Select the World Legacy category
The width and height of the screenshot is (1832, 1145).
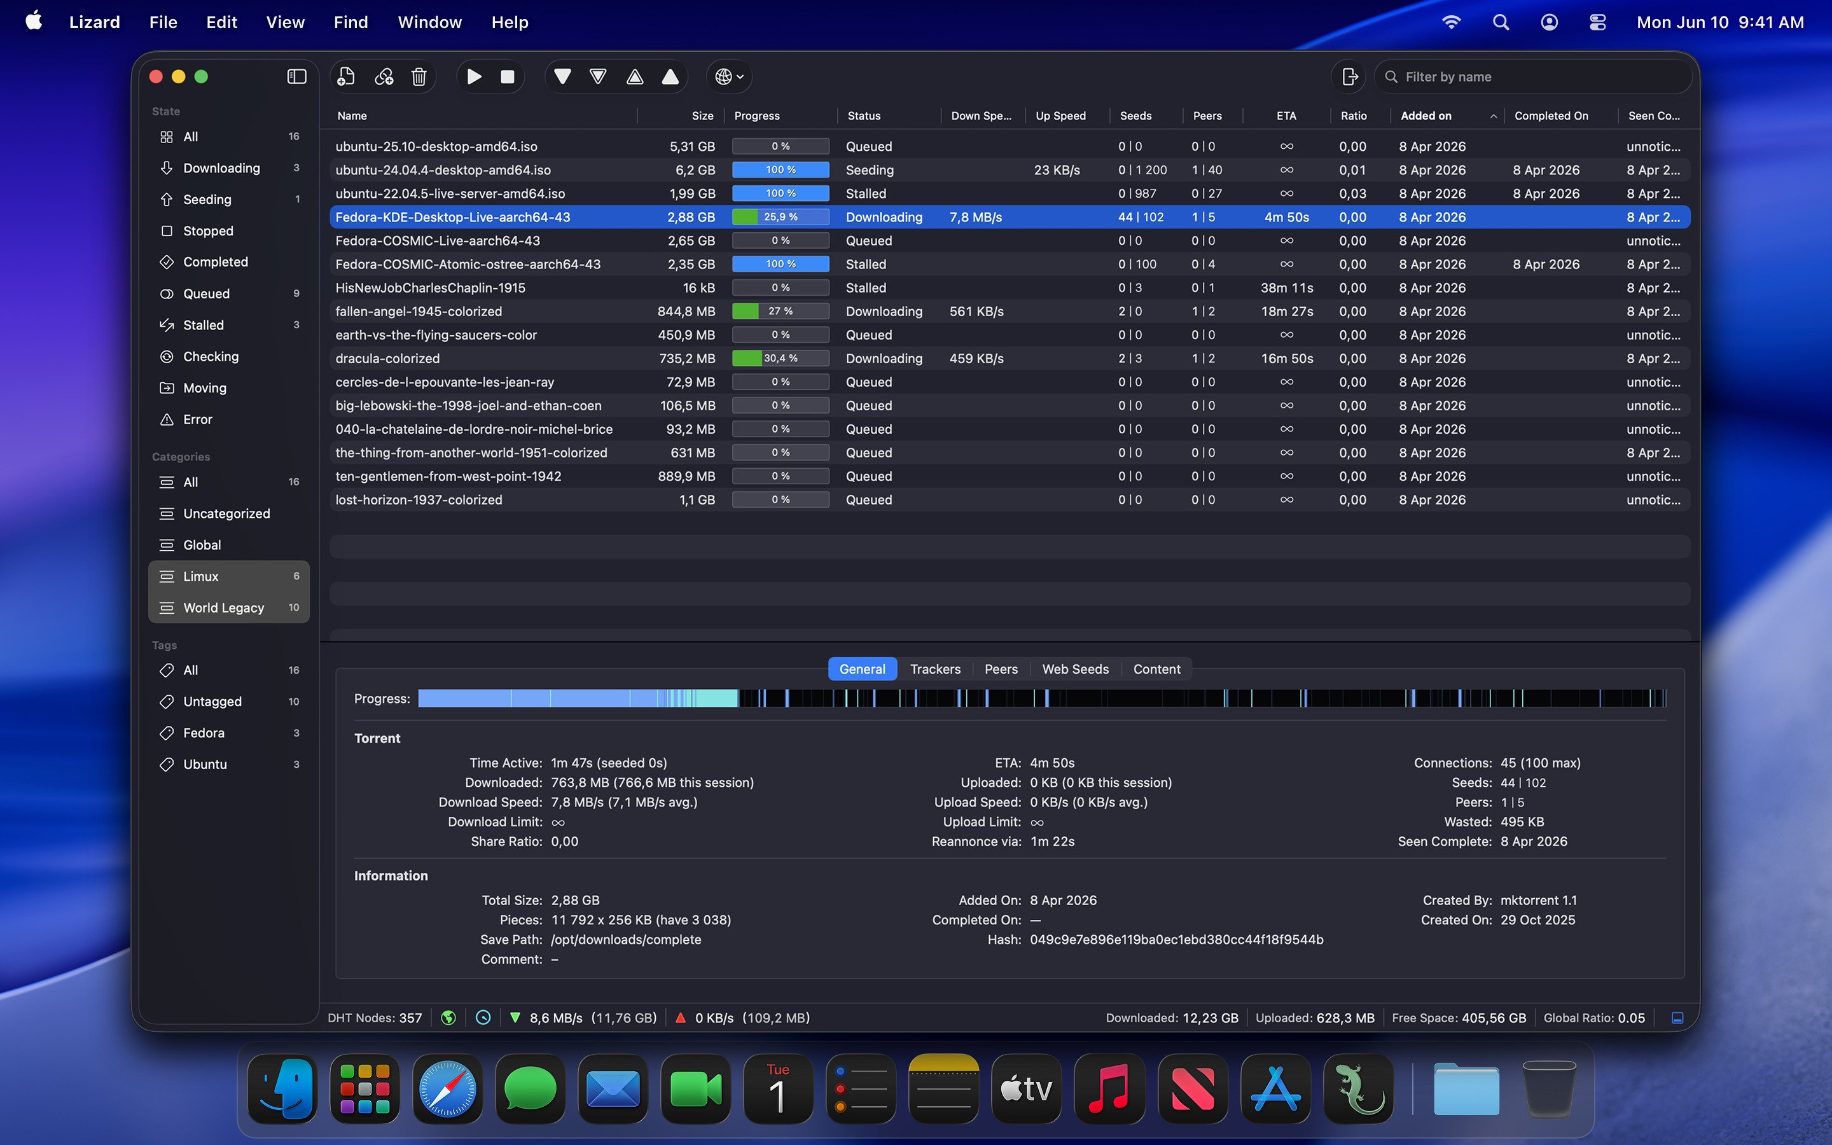228,607
